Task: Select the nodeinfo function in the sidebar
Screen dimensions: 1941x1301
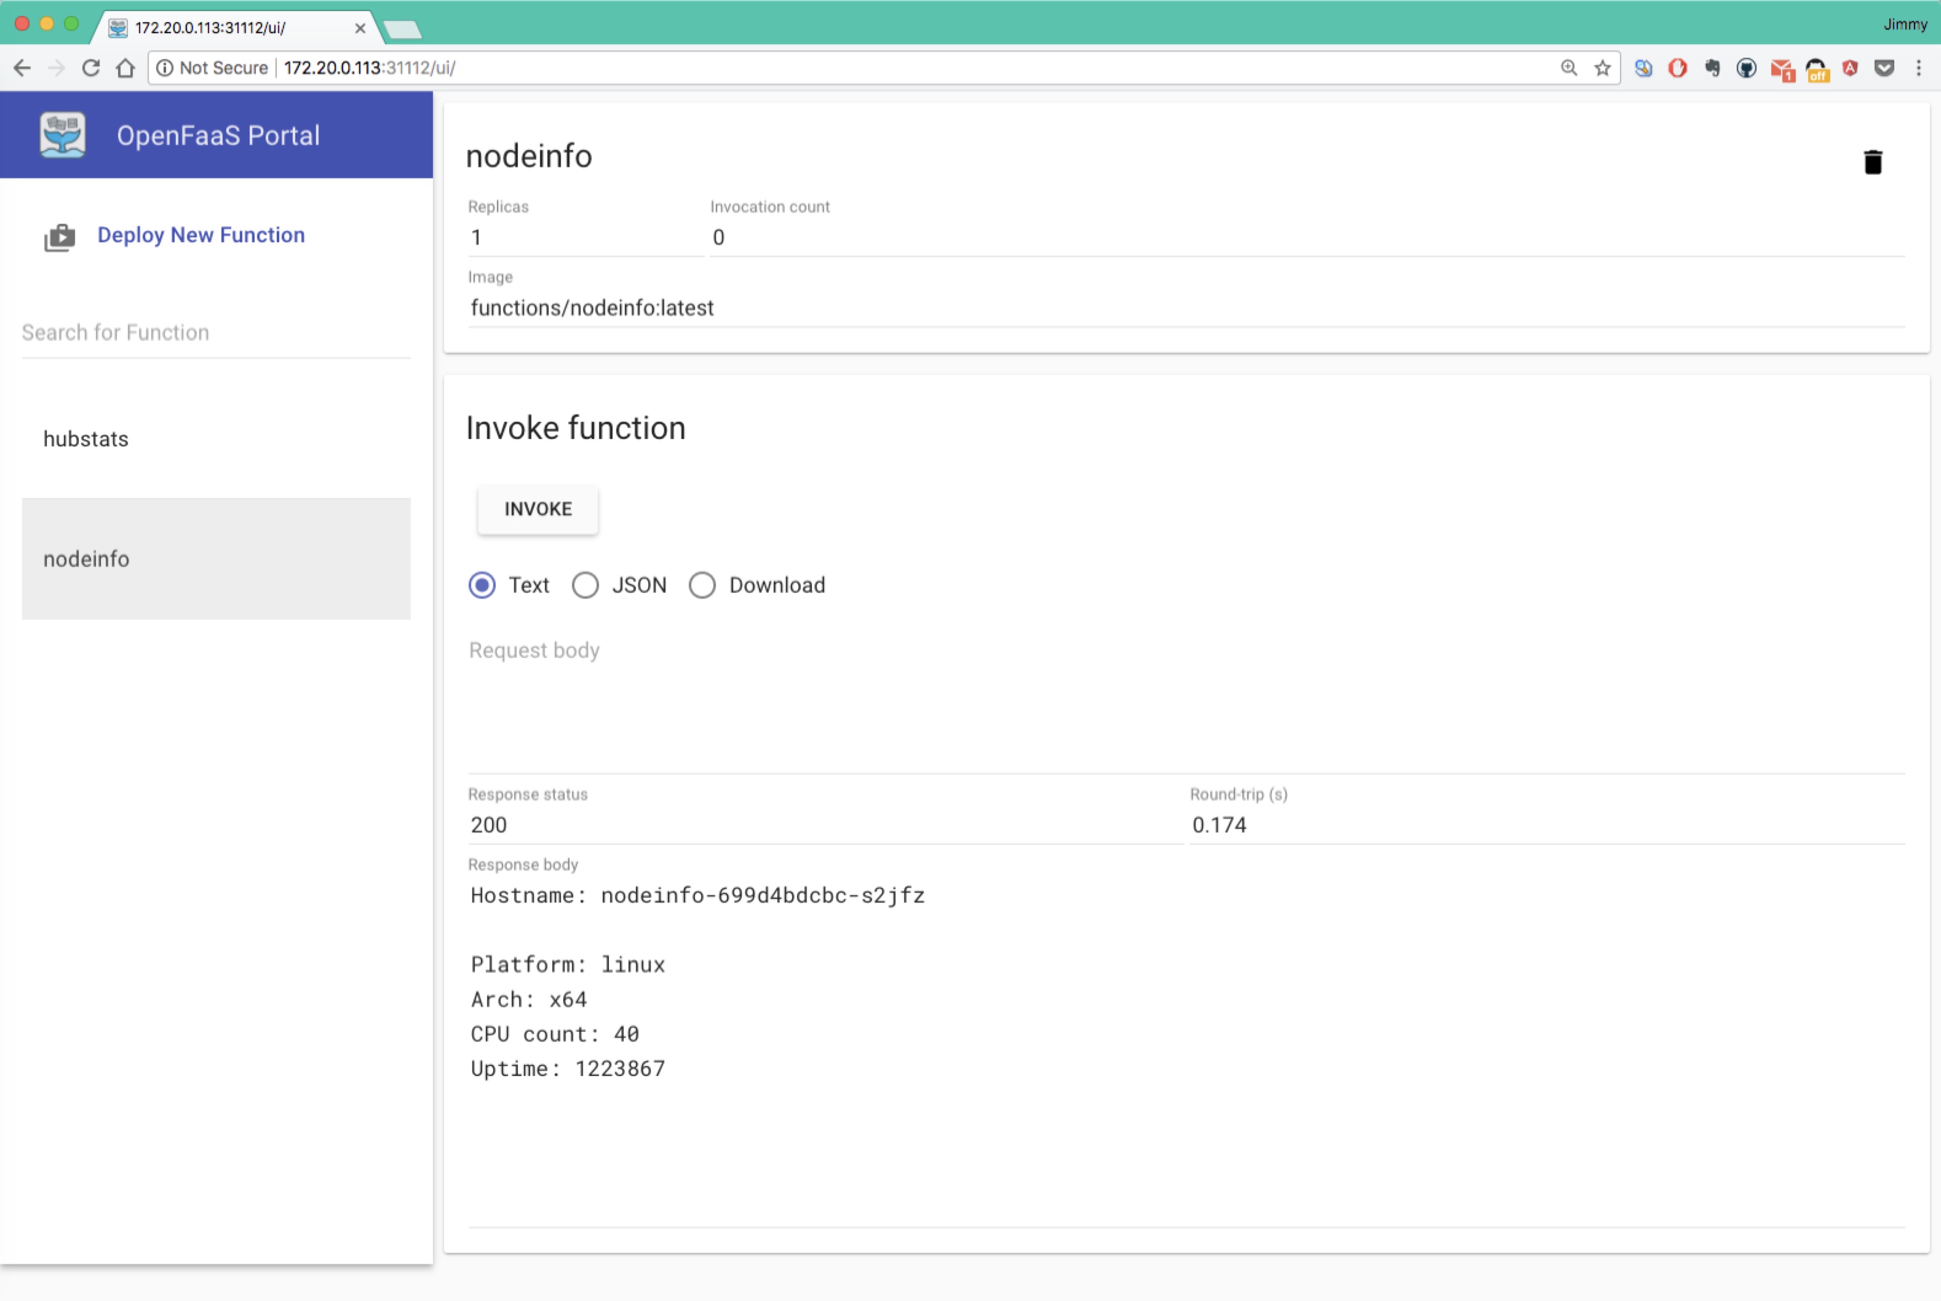Action: [x=86, y=558]
